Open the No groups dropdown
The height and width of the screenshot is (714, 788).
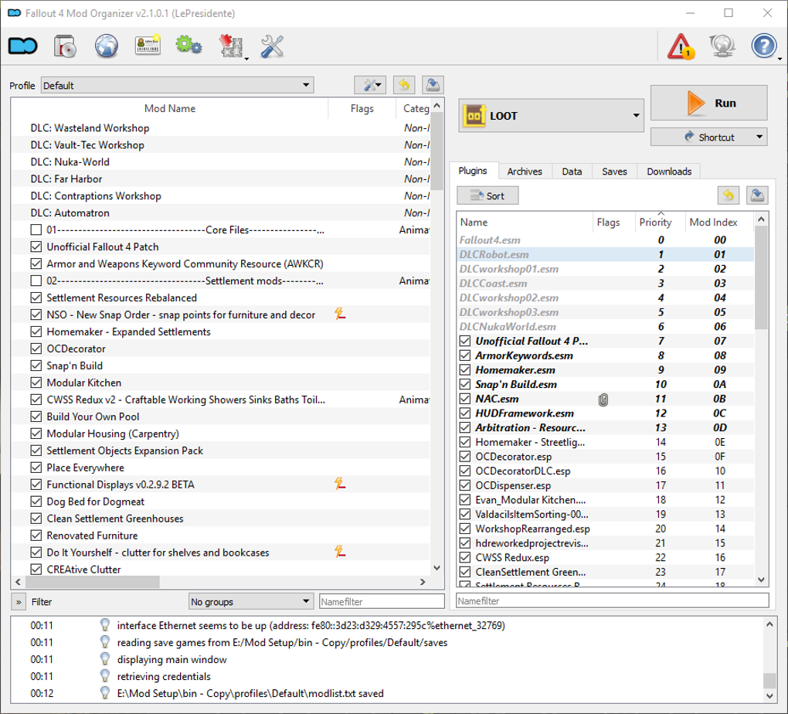[x=250, y=602]
